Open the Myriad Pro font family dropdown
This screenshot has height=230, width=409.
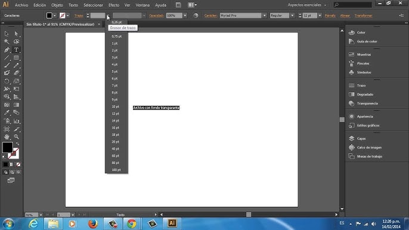(265, 15)
